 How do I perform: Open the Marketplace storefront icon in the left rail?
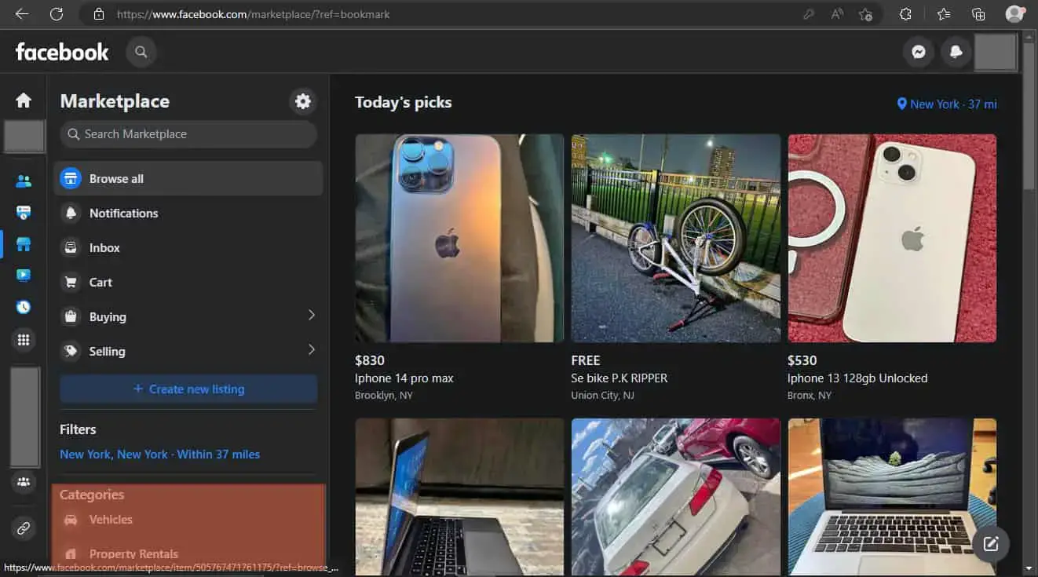coord(24,244)
